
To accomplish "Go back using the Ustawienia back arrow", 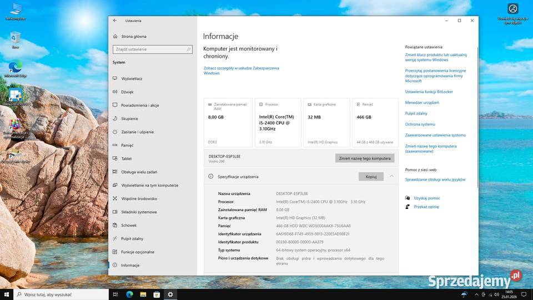I will [x=115, y=21].
